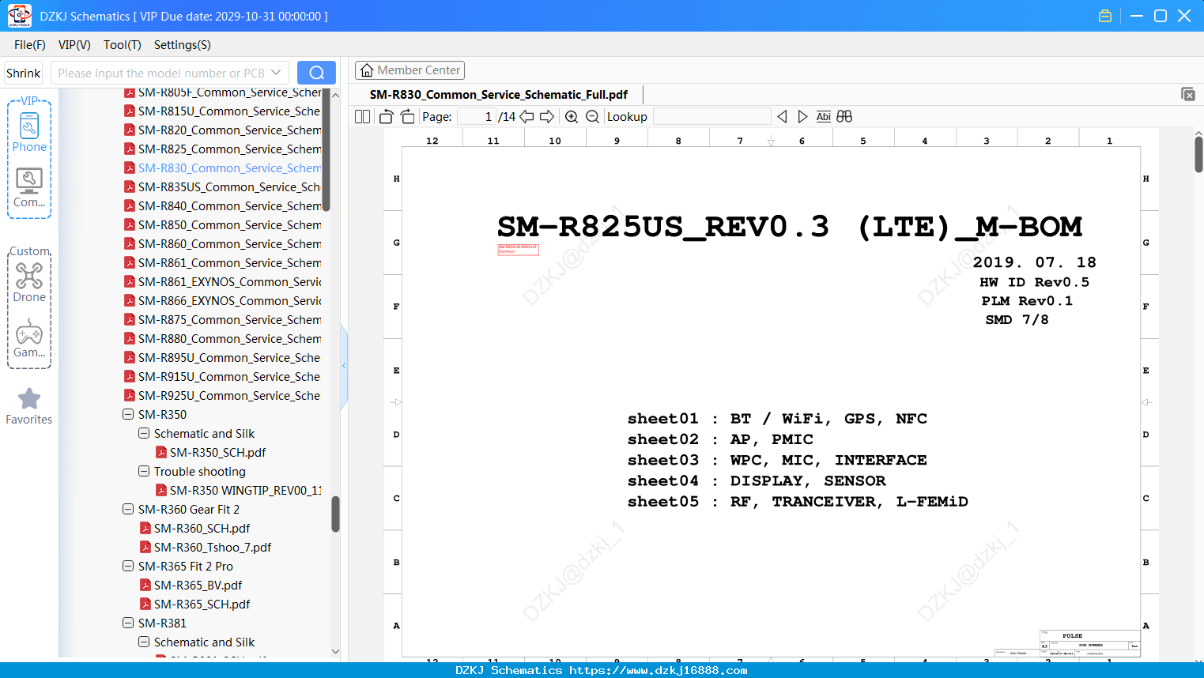
Task: Focus the model number or PCB input
Action: coord(160,73)
